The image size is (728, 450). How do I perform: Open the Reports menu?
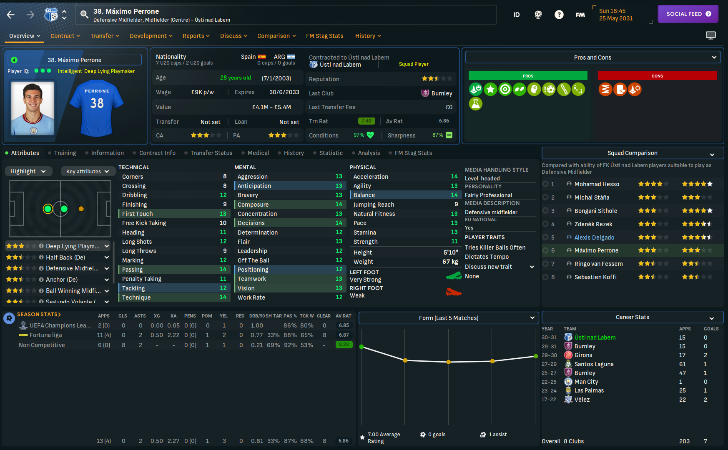coord(196,36)
